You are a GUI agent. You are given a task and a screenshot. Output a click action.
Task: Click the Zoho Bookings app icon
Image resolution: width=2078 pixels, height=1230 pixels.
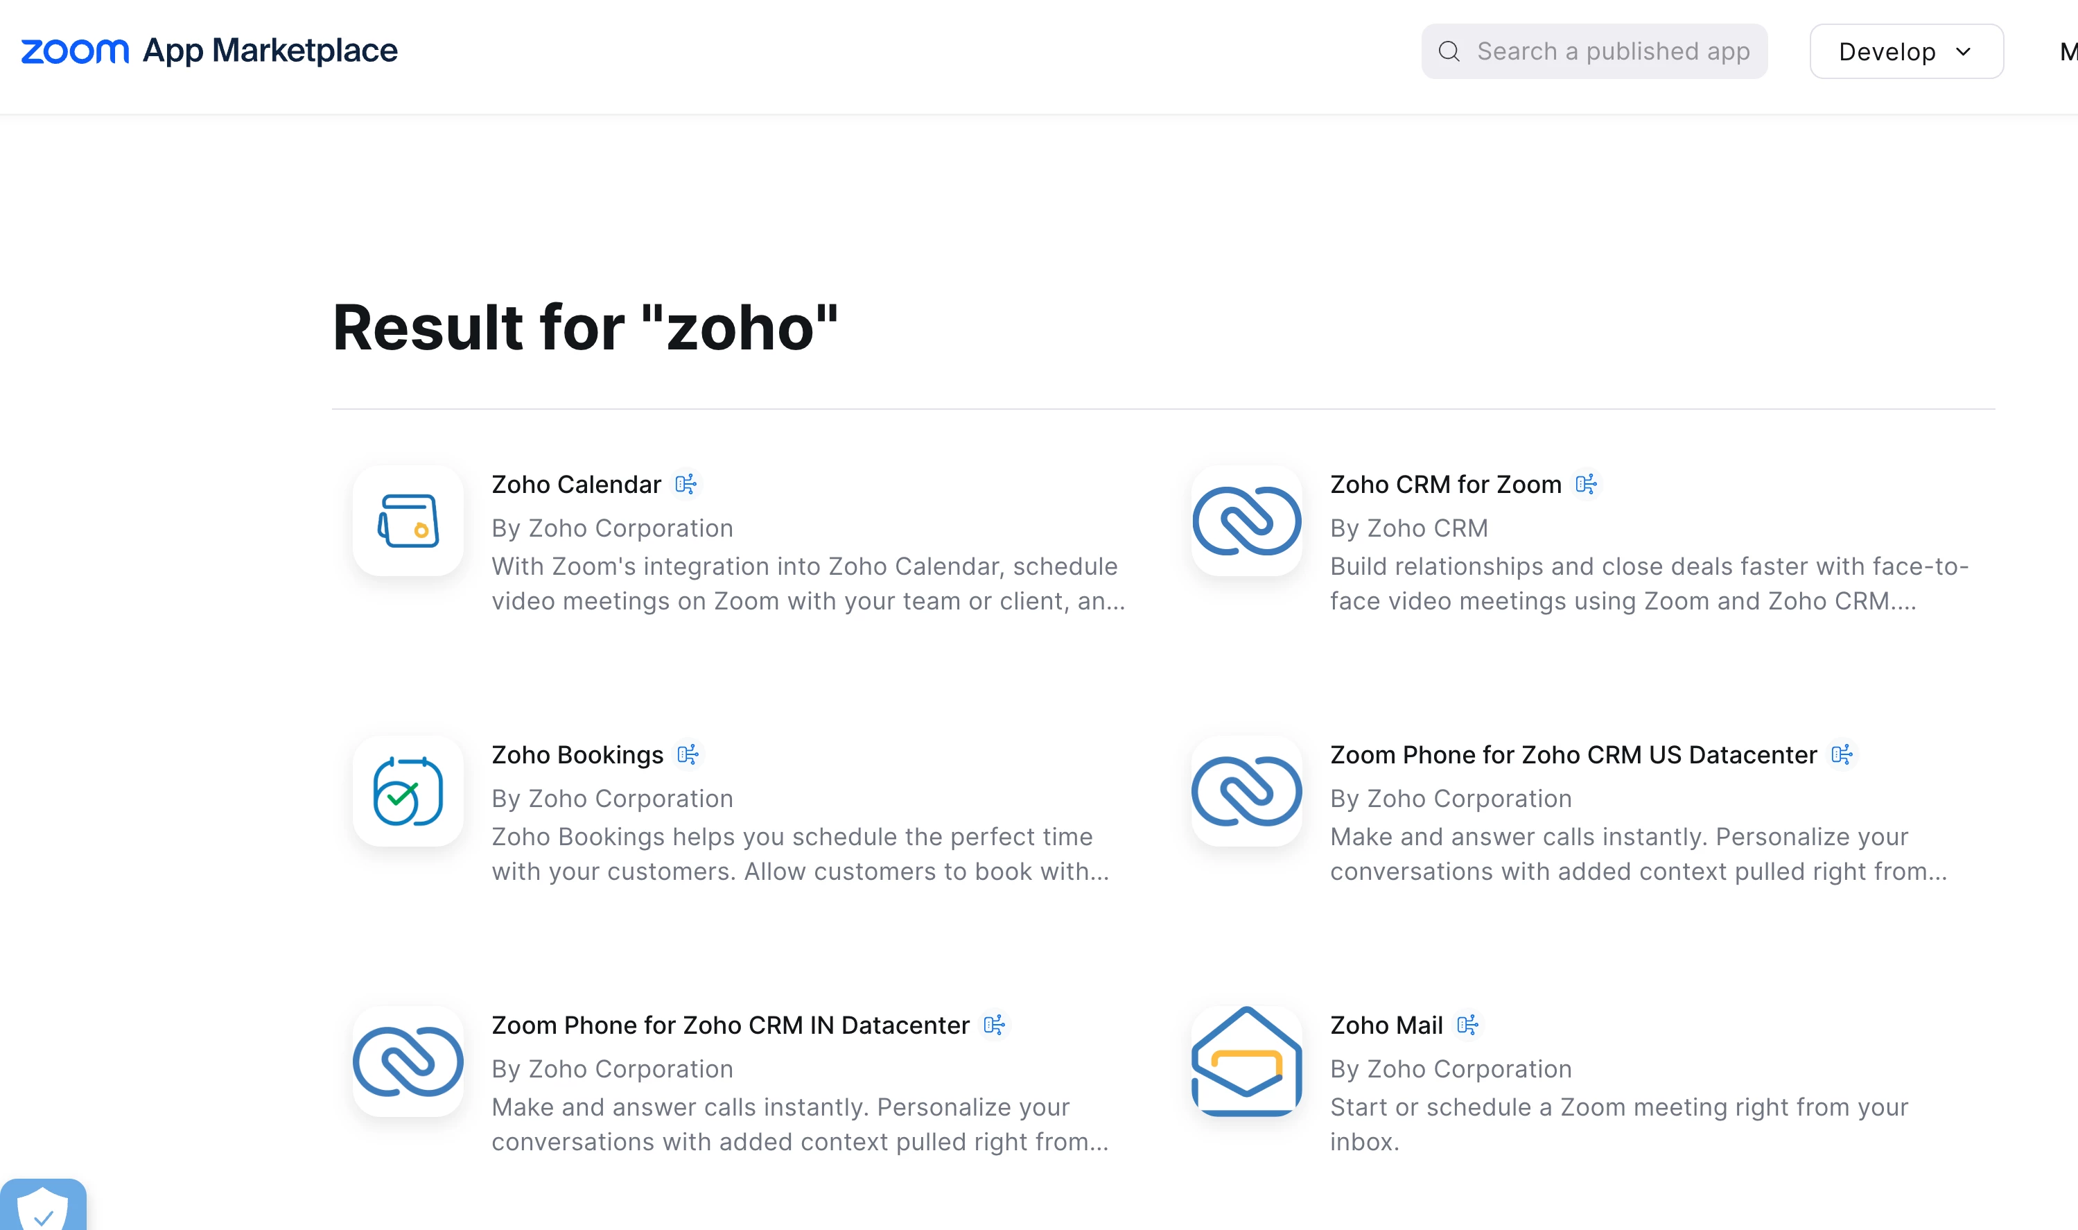(x=408, y=790)
